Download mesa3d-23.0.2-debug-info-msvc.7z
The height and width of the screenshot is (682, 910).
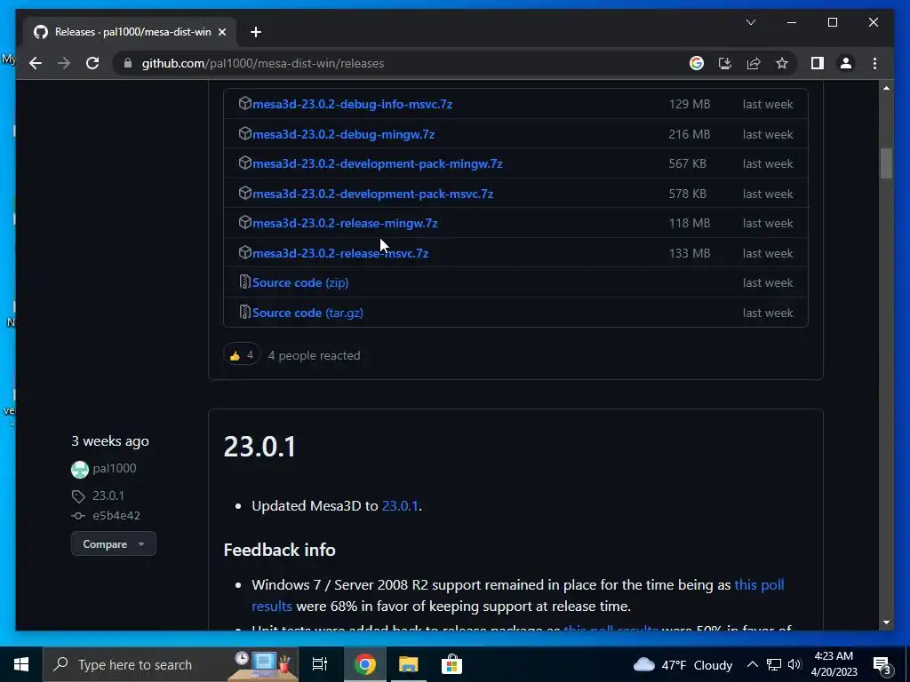352,105
